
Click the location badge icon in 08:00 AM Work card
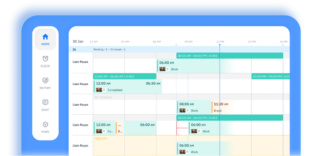coord(188,111)
